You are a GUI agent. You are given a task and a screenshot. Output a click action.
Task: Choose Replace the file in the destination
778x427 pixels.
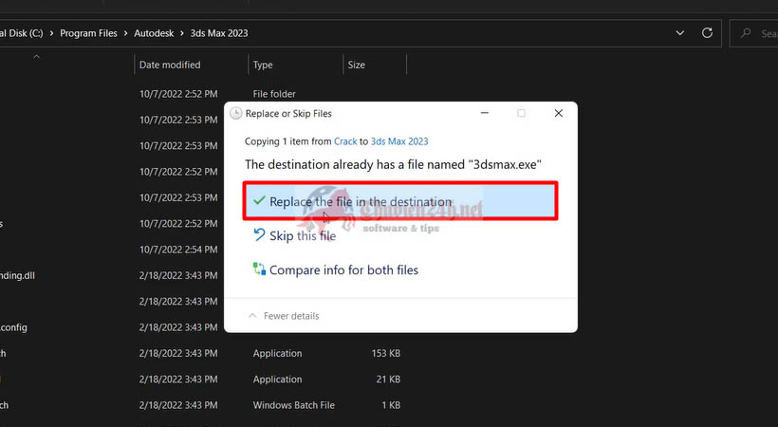pyautogui.click(x=361, y=201)
